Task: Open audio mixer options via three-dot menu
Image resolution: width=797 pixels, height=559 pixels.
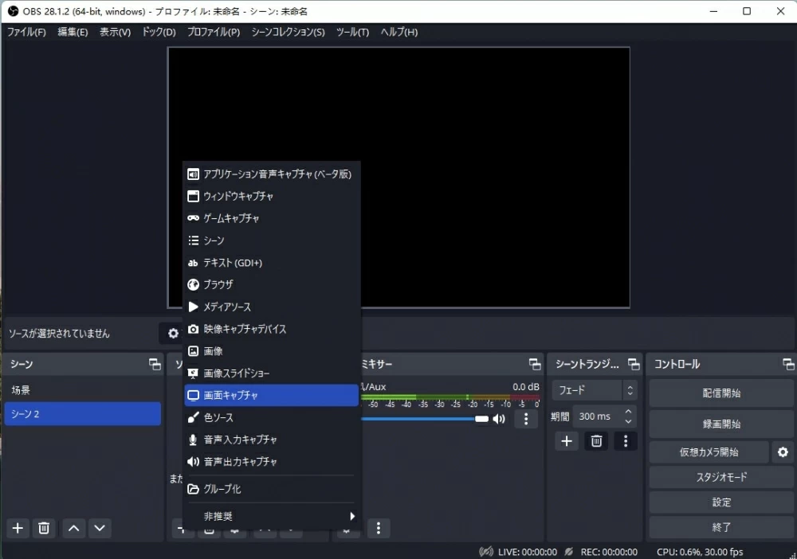Action: pos(526,418)
